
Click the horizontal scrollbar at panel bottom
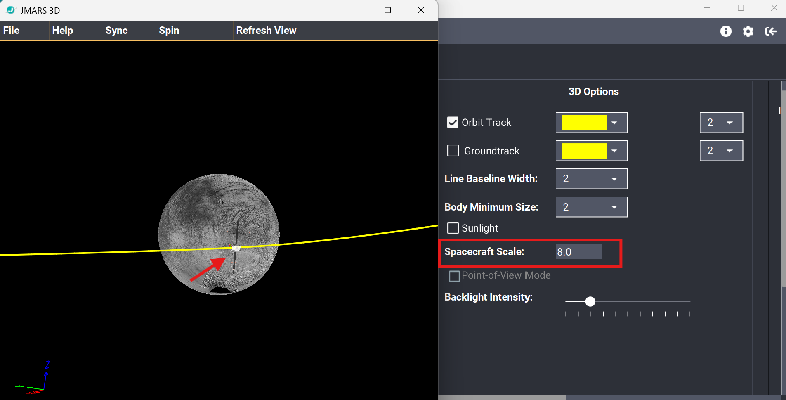pyautogui.click(x=502, y=398)
